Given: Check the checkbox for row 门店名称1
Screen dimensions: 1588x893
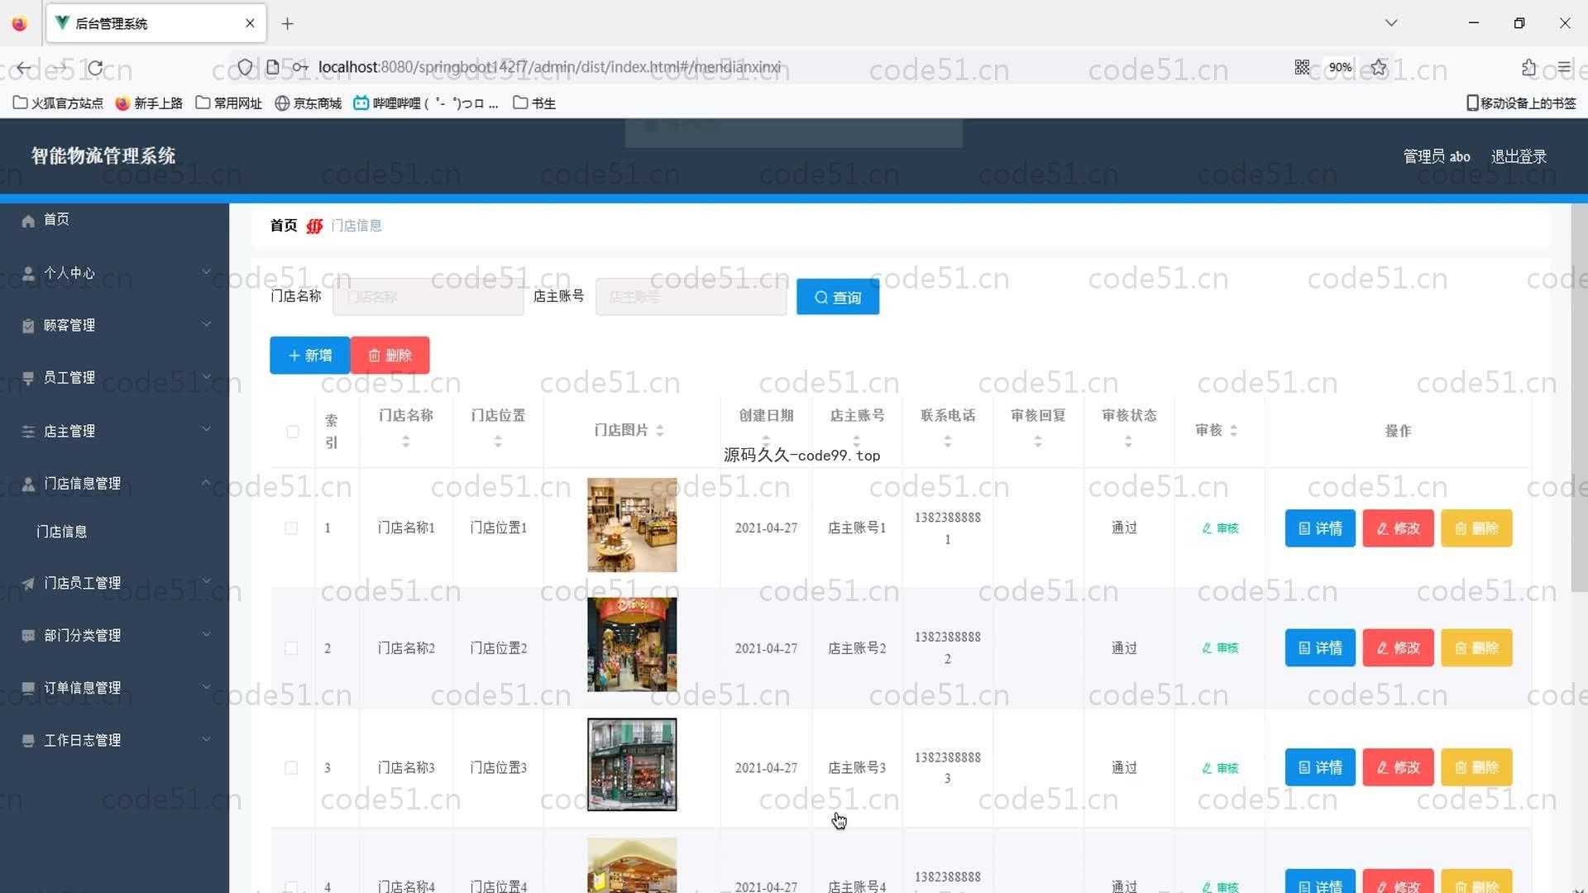Looking at the screenshot, I should [x=291, y=528].
